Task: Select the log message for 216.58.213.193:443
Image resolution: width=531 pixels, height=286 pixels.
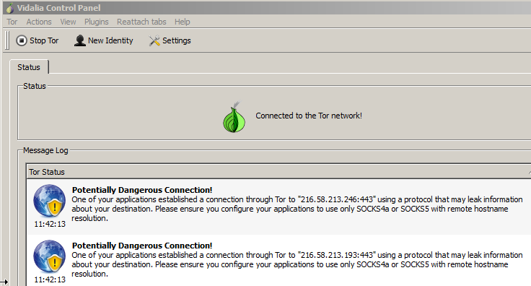Action: point(278,261)
